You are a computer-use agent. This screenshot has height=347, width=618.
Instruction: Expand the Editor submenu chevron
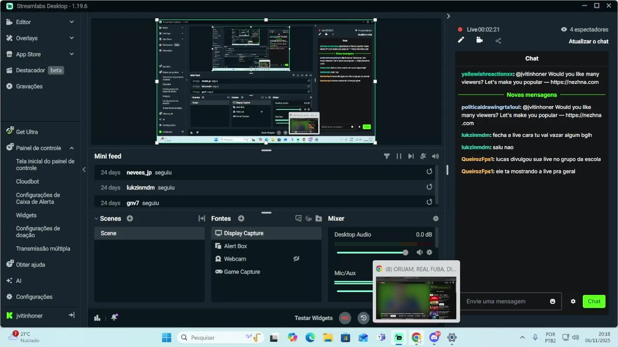(x=71, y=22)
